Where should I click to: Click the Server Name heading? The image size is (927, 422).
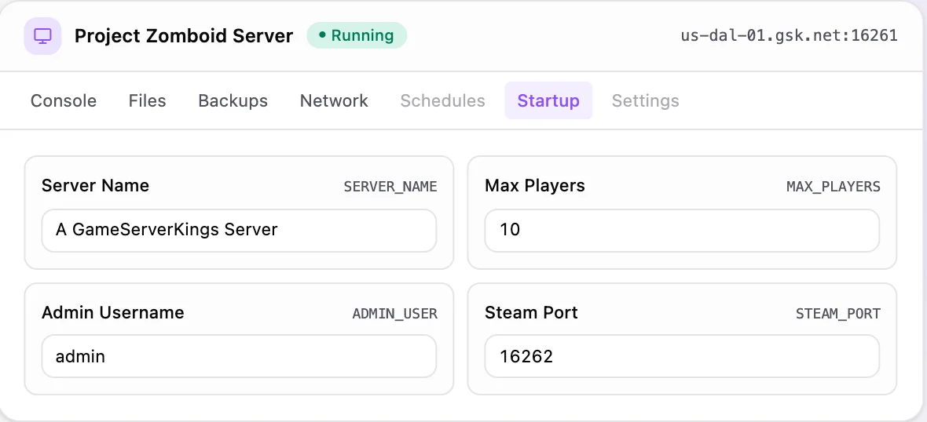coord(95,186)
